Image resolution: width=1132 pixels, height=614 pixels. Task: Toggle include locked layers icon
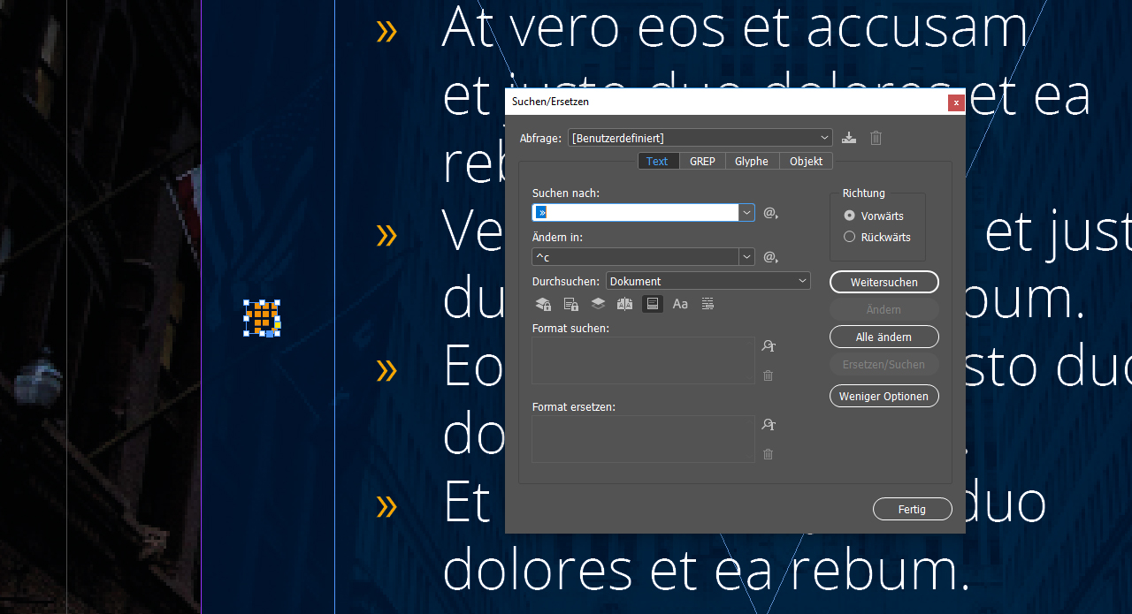point(543,304)
